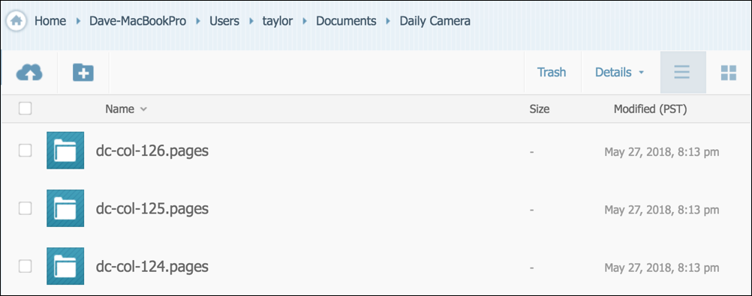Screen dimensions: 752x296
Task: Click folder icon for dc-col-124.pages
Action: [x=65, y=266]
